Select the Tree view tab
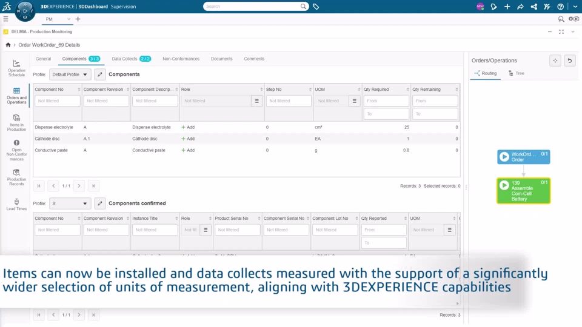 (517, 73)
